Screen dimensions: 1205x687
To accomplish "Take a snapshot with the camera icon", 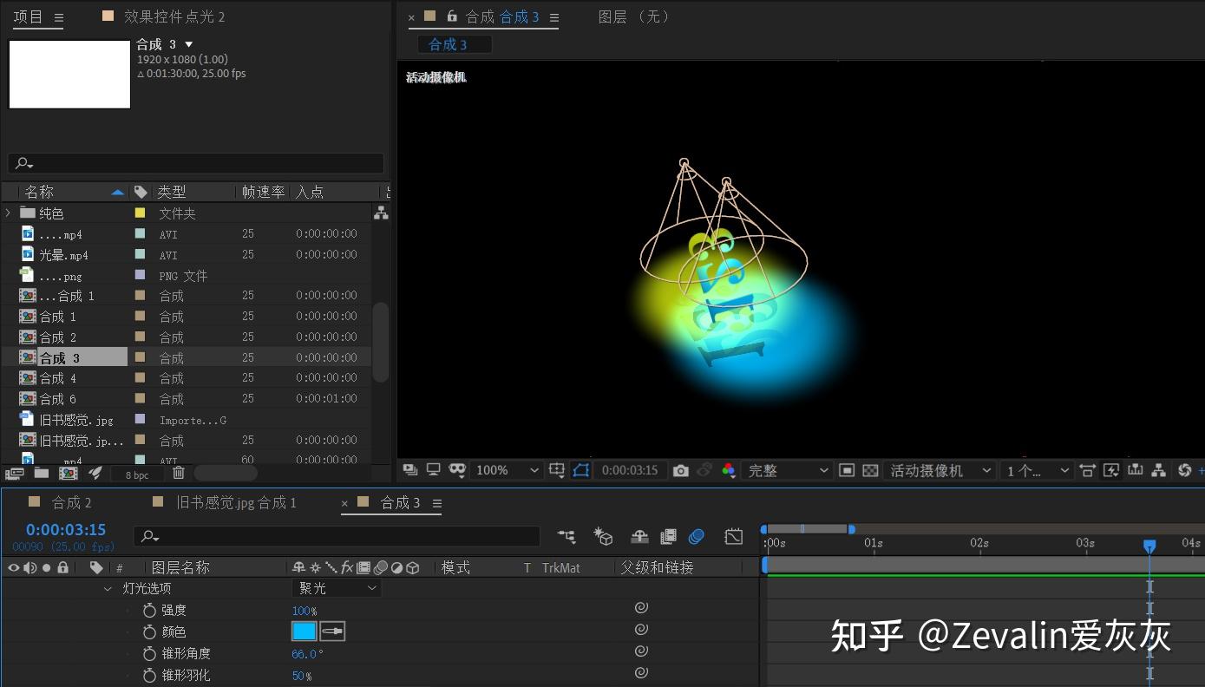I will click(681, 470).
